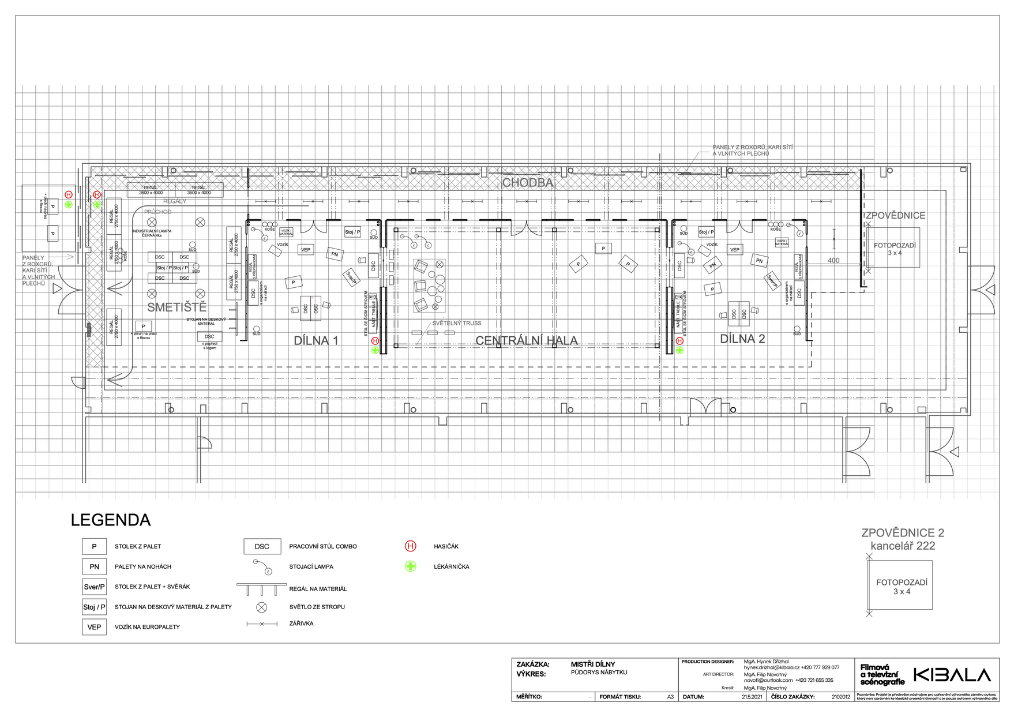Click the 'DÍLNA 2' room label
1014x717 pixels.
742,339
